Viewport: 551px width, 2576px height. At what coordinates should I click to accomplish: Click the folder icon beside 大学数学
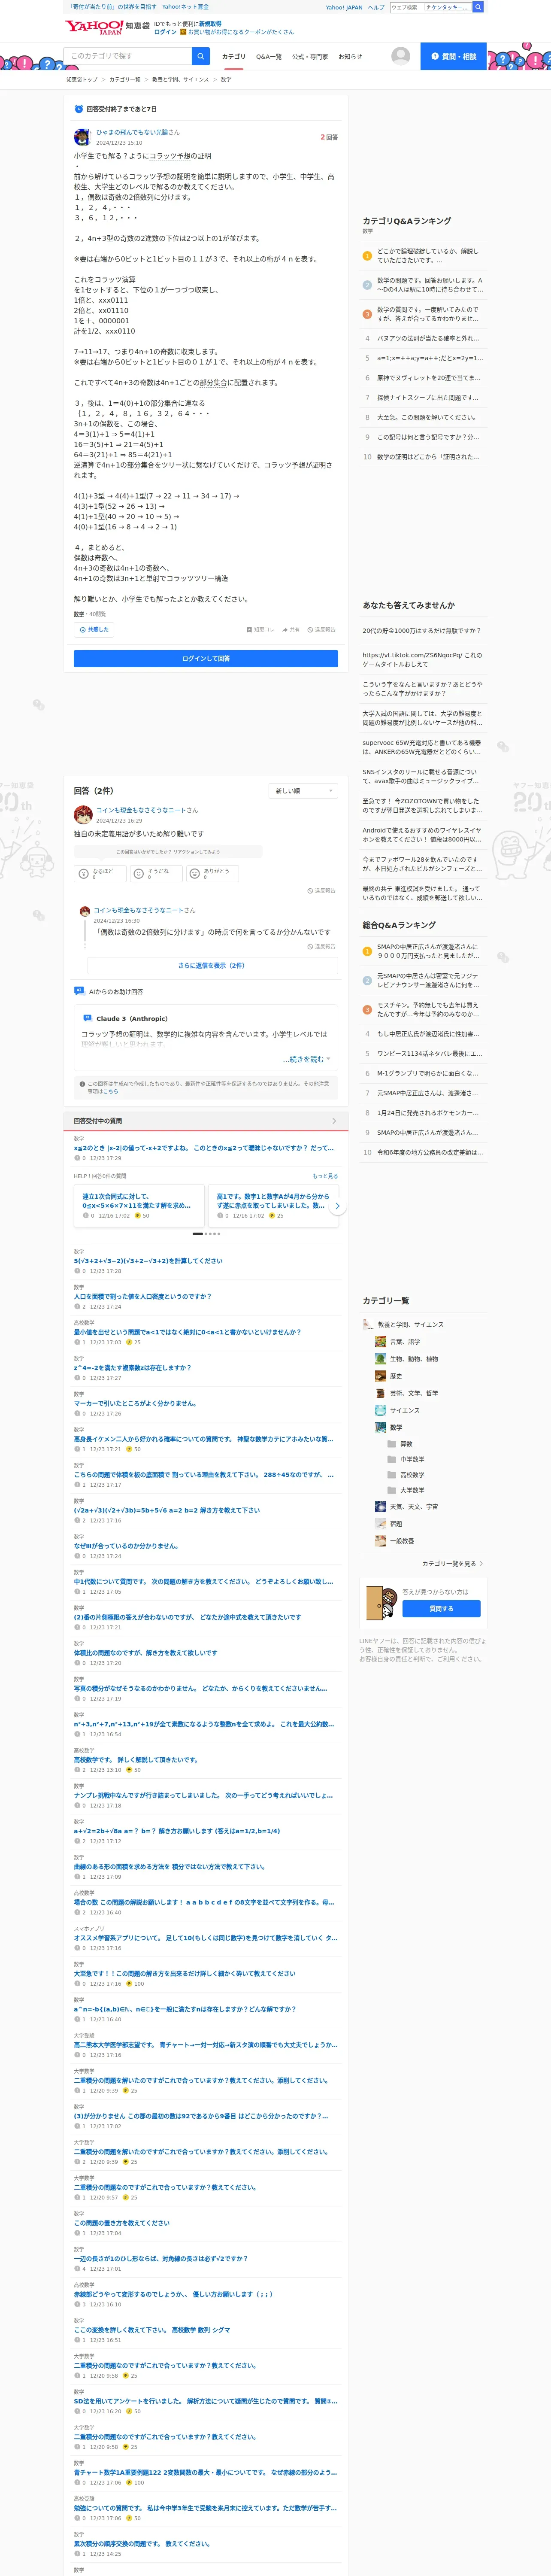392,1490
